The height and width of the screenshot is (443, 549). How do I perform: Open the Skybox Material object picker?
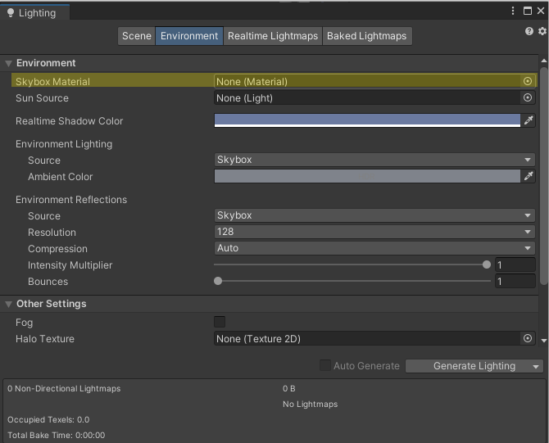click(528, 81)
